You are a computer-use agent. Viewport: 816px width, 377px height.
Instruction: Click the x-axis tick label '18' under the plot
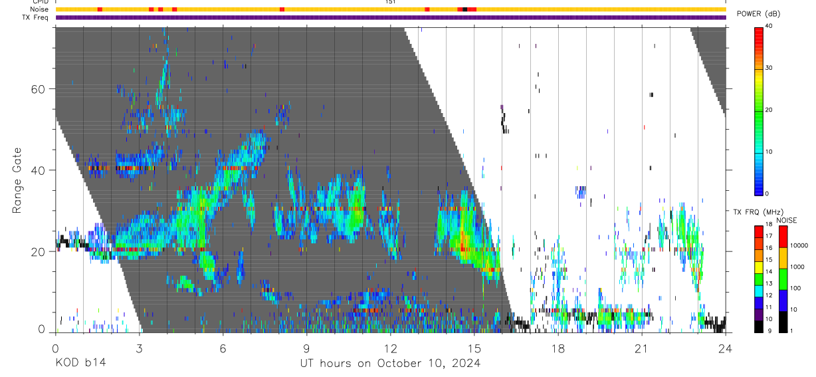point(558,348)
